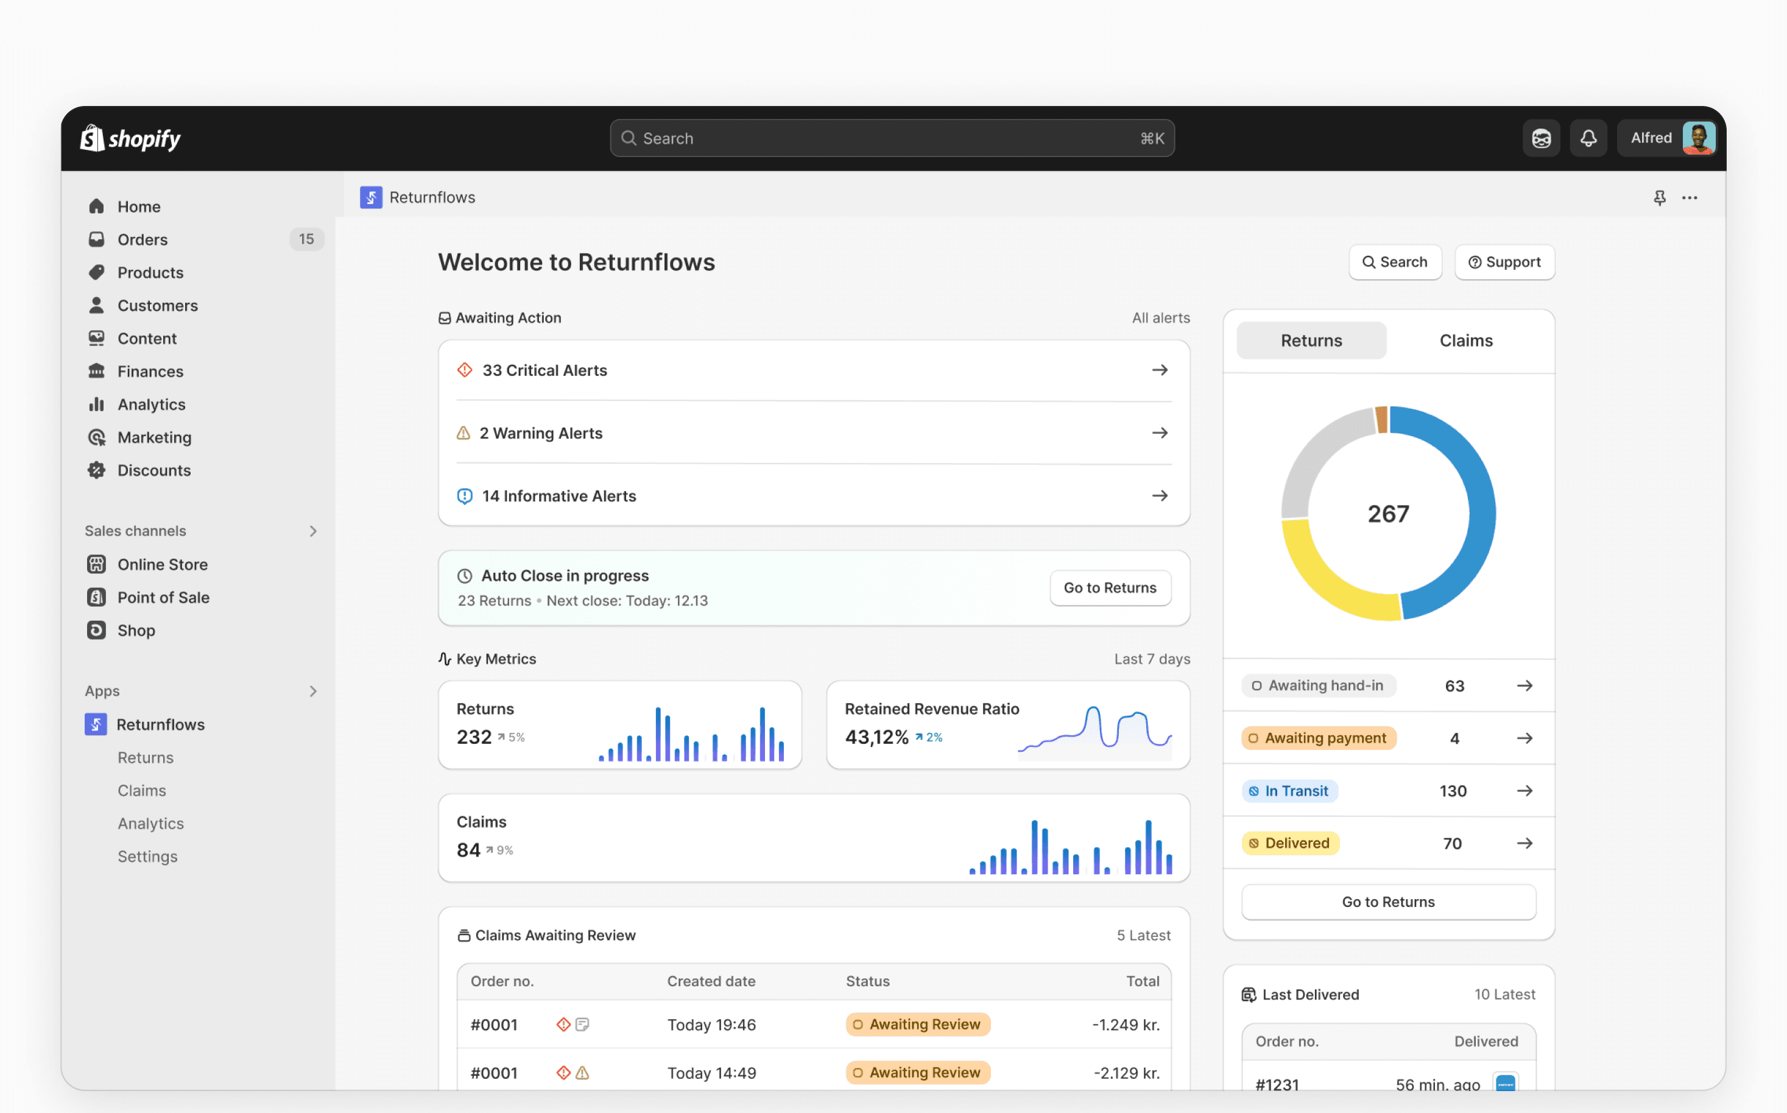Click the Returnflows app icon in the header
This screenshot has height=1113, width=1787.
[371, 197]
